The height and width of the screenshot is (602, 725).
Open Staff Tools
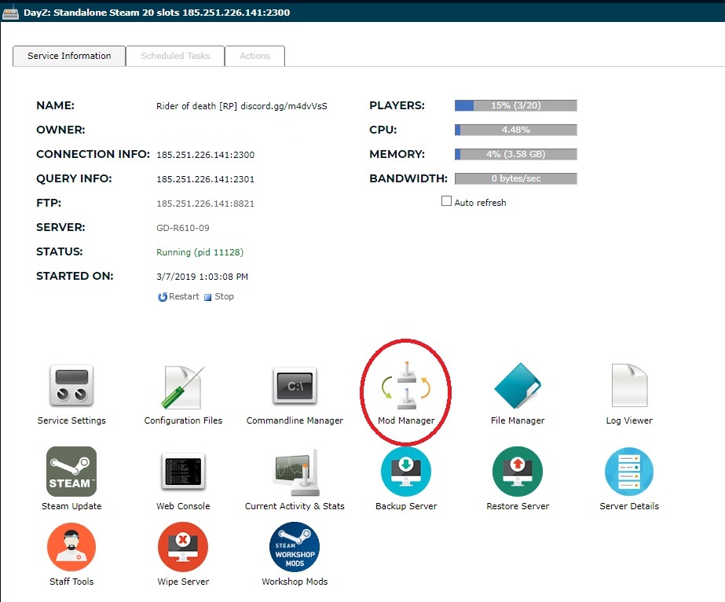point(71,547)
